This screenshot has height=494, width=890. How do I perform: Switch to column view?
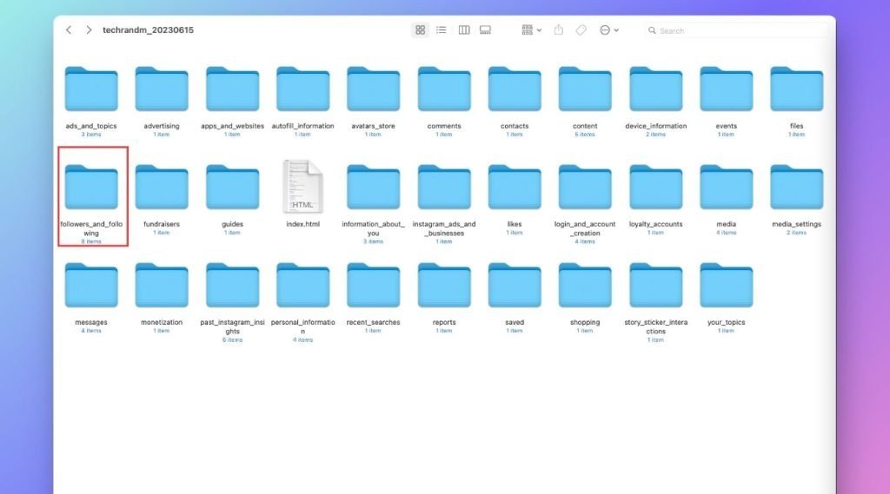pyautogui.click(x=464, y=30)
